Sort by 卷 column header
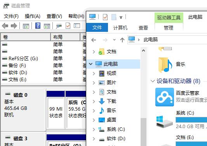 click(26, 37)
